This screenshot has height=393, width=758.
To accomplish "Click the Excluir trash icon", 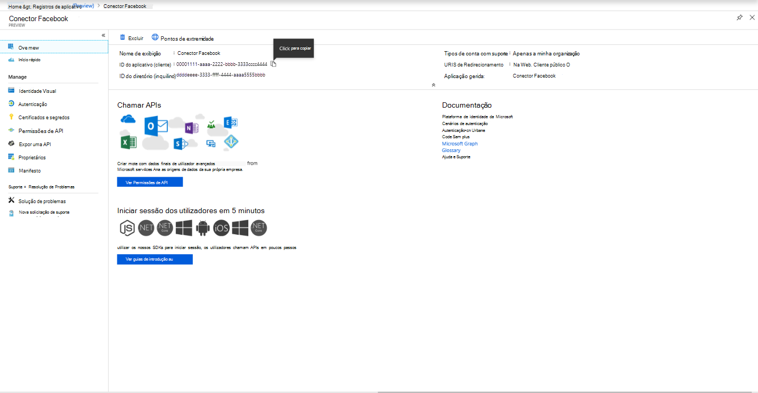I will 123,37.
